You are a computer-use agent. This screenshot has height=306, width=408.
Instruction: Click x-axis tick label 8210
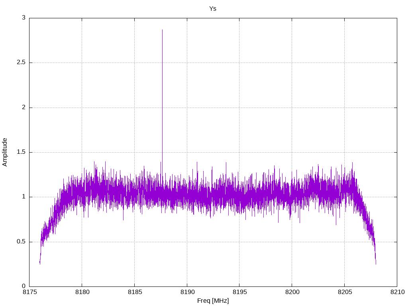click(x=397, y=292)
